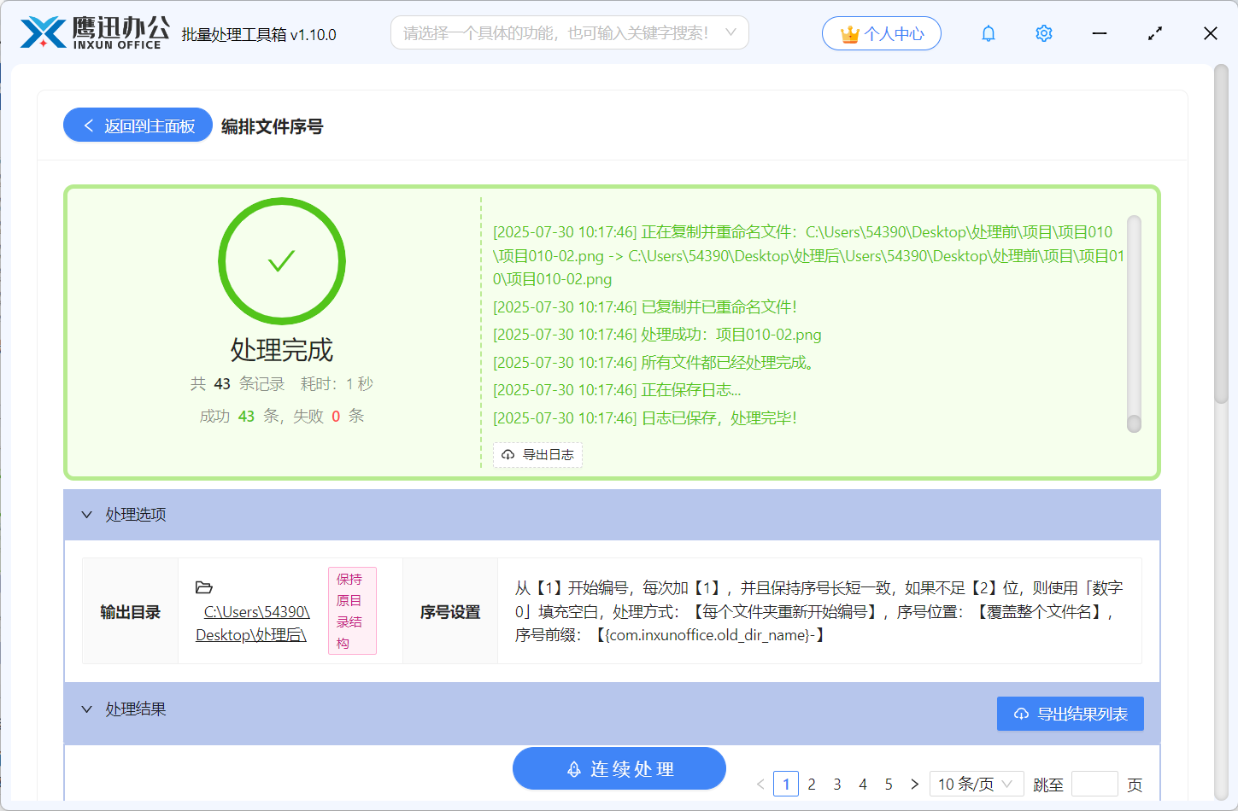
Task: Open notifications with the bell icon
Action: tap(988, 33)
